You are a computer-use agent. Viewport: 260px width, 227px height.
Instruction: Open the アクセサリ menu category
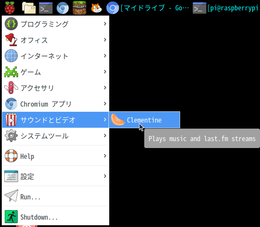click(x=56, y=88)
